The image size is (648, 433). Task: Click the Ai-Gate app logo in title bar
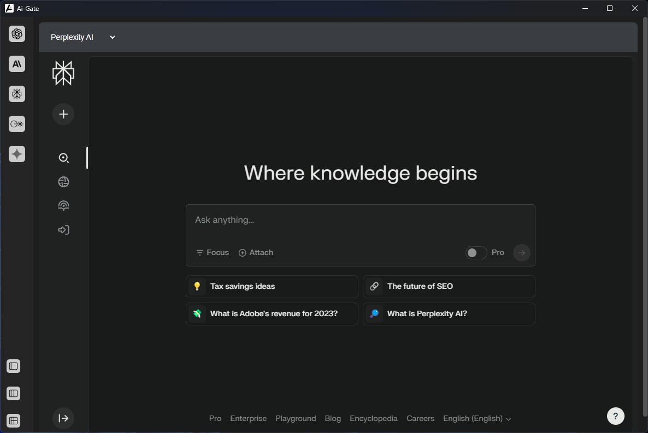[x=9, y=8]
